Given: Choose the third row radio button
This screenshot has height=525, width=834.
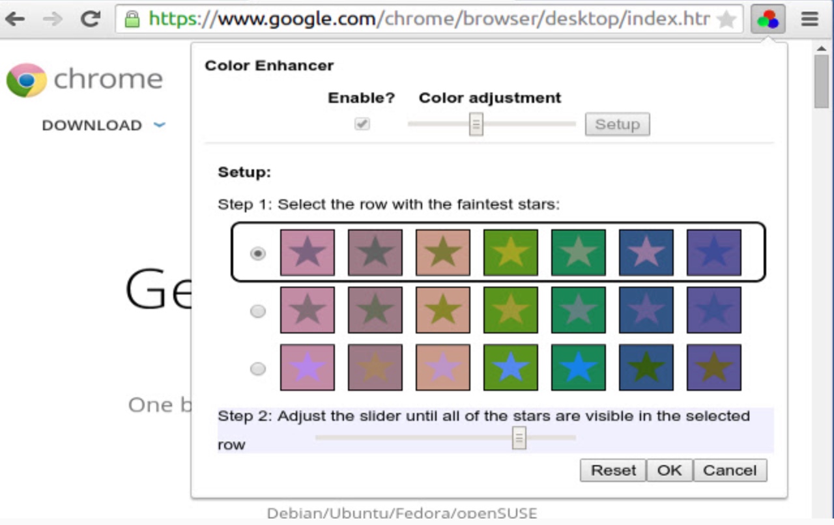Looking at the screenshot, I should point(258,369).
